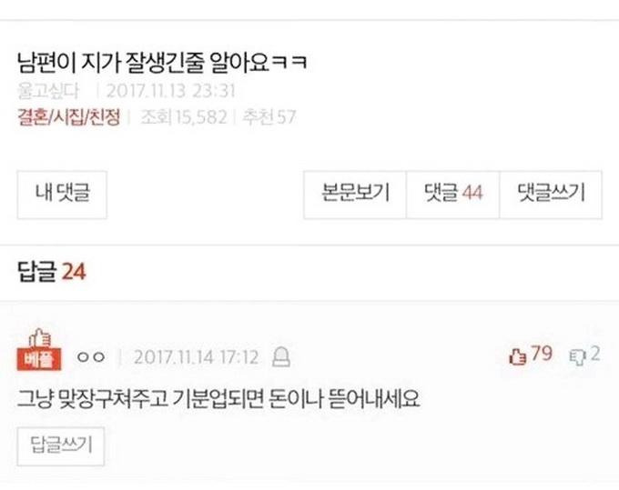Click the comment text 그냥 맞장구쳐주고
The image size is (619, 490).
(x=92, y=399)
